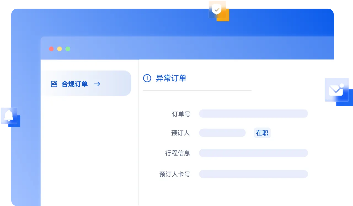Click the 预订人卡号 field label
The height and width of the screenshot is (206, 353).
pyautogui.click(x=175, y=174)
